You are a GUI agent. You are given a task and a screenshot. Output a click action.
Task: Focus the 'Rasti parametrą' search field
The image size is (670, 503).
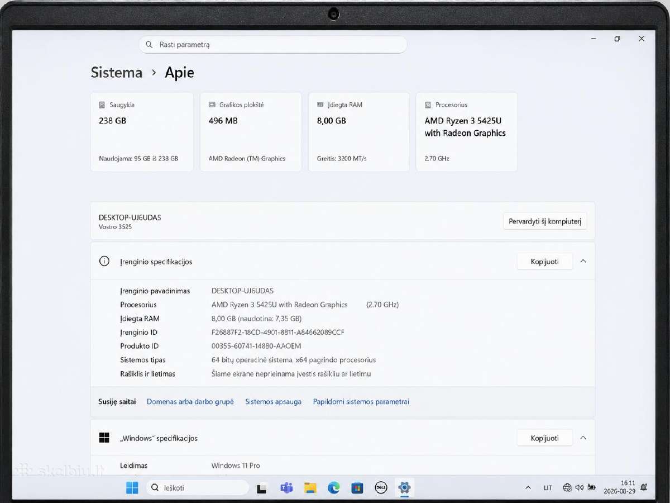point(273,45)
